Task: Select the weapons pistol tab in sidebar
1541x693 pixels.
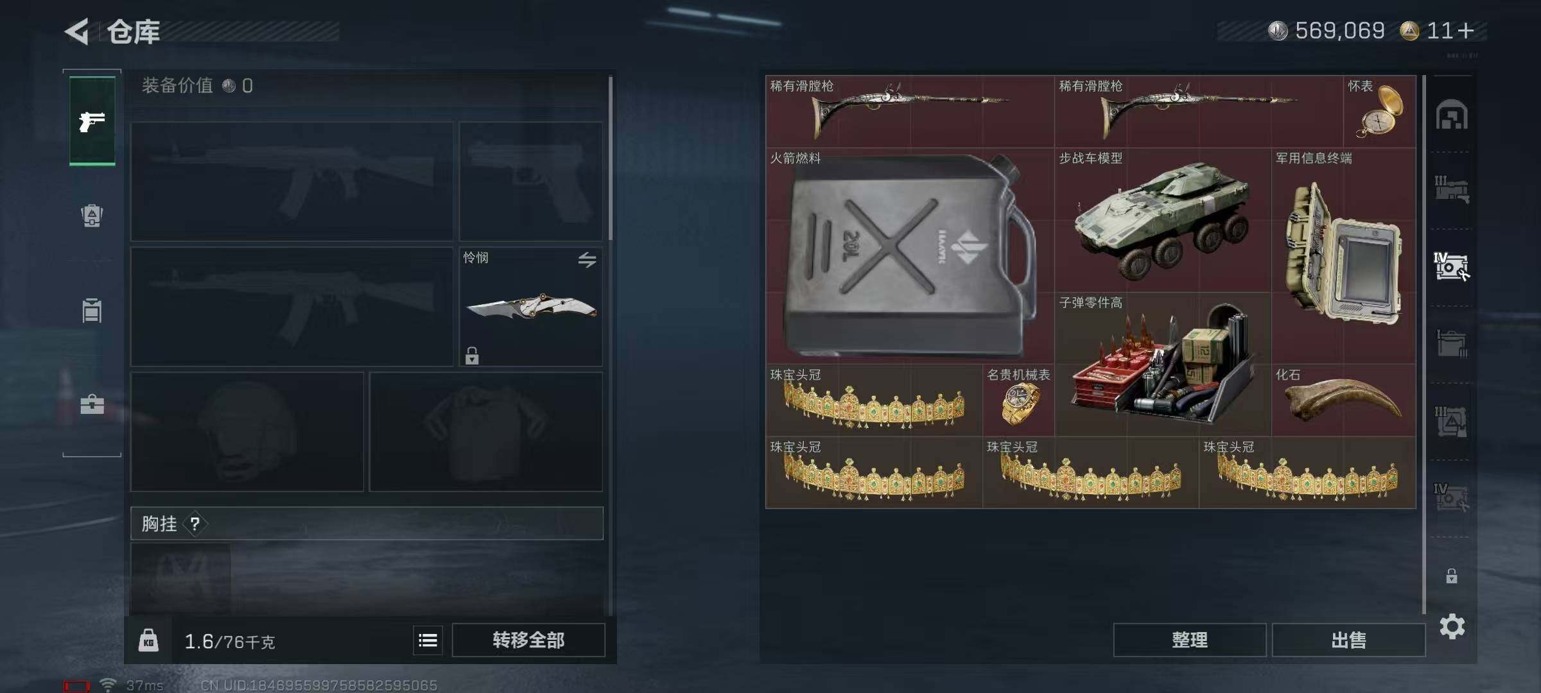Action: [x=92, y=121]
